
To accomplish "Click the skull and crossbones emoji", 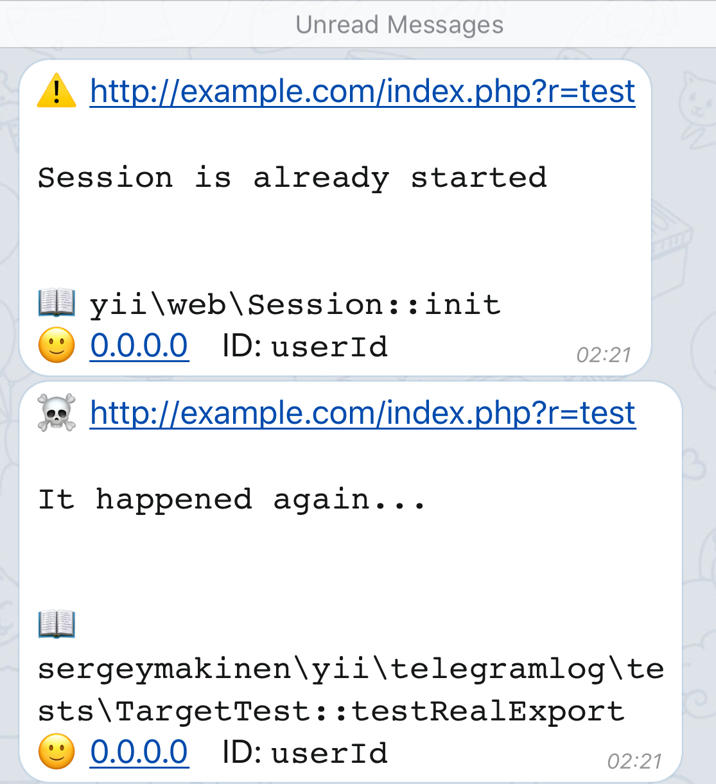I will click(x=57, y=414).
